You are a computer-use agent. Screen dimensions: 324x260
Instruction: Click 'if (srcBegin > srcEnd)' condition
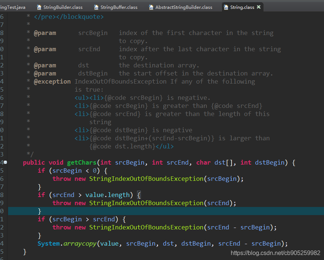tap(78, 219)
